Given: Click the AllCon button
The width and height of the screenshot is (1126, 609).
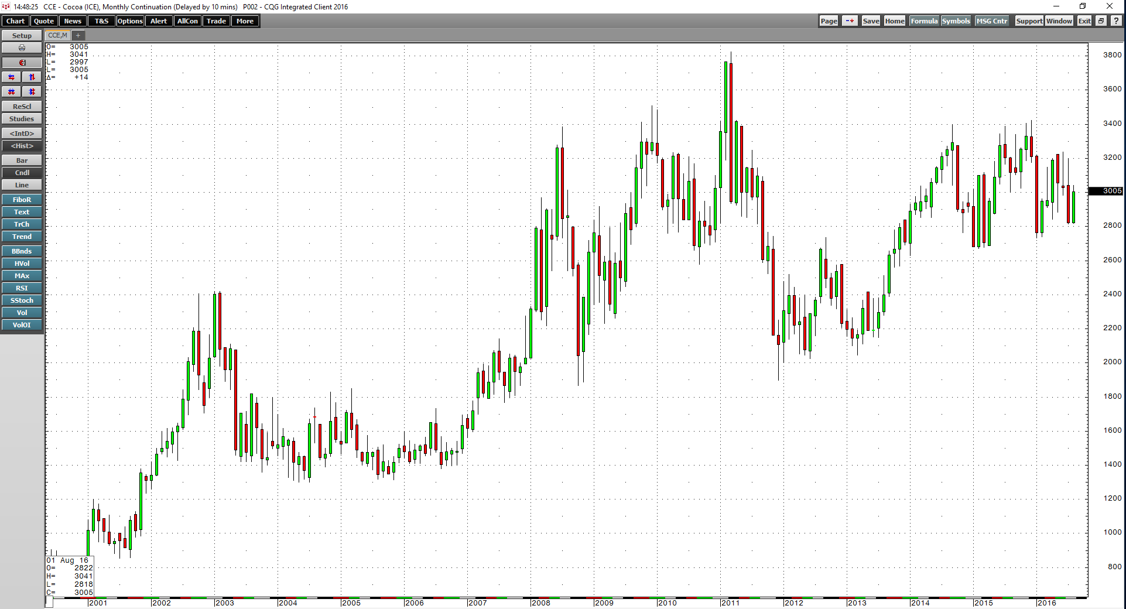Looking at the screenshot, I should 187,21.
